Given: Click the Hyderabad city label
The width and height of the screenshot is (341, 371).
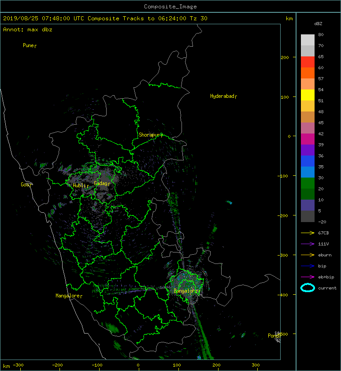Looking at the screenshot, I should pos(222,96).
